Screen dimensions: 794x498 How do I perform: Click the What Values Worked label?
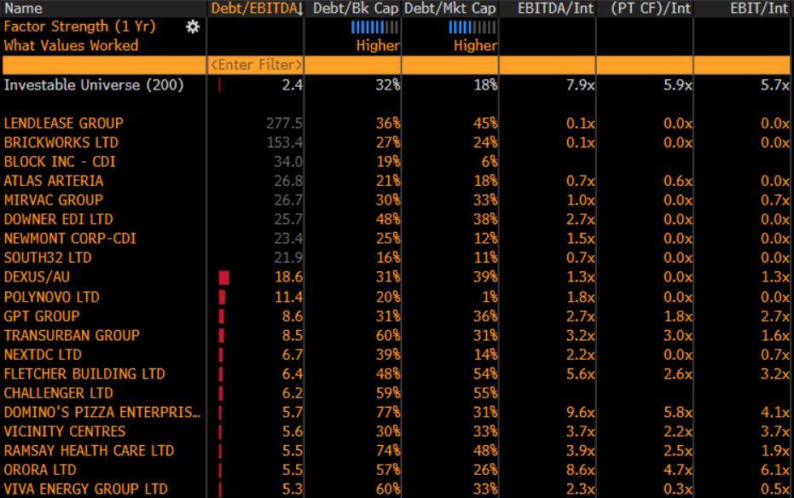71,46
